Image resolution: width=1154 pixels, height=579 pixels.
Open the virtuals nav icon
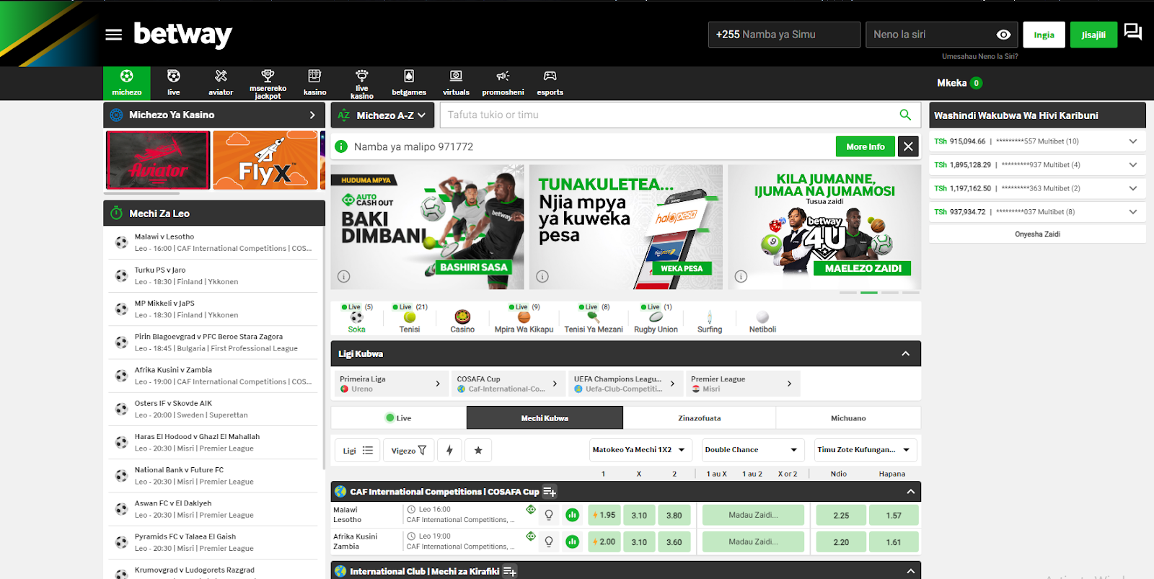pos(456,82)
